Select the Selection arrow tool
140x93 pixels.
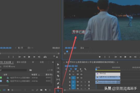click(x=58, y=64)
